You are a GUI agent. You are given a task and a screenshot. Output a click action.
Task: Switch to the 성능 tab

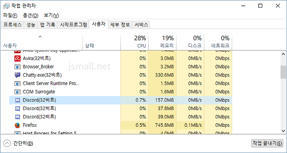pos(31,25)
